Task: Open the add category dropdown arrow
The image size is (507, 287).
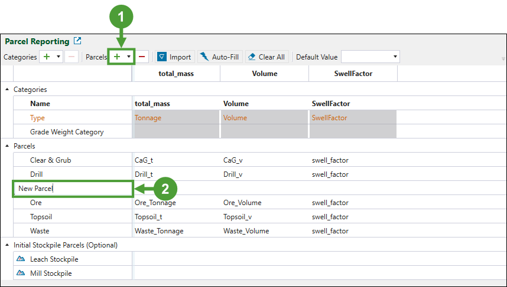Action: (x=58, y=57)
